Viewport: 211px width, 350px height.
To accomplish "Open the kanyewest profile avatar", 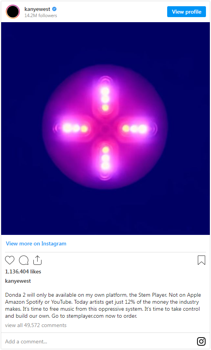I will 13,12.
